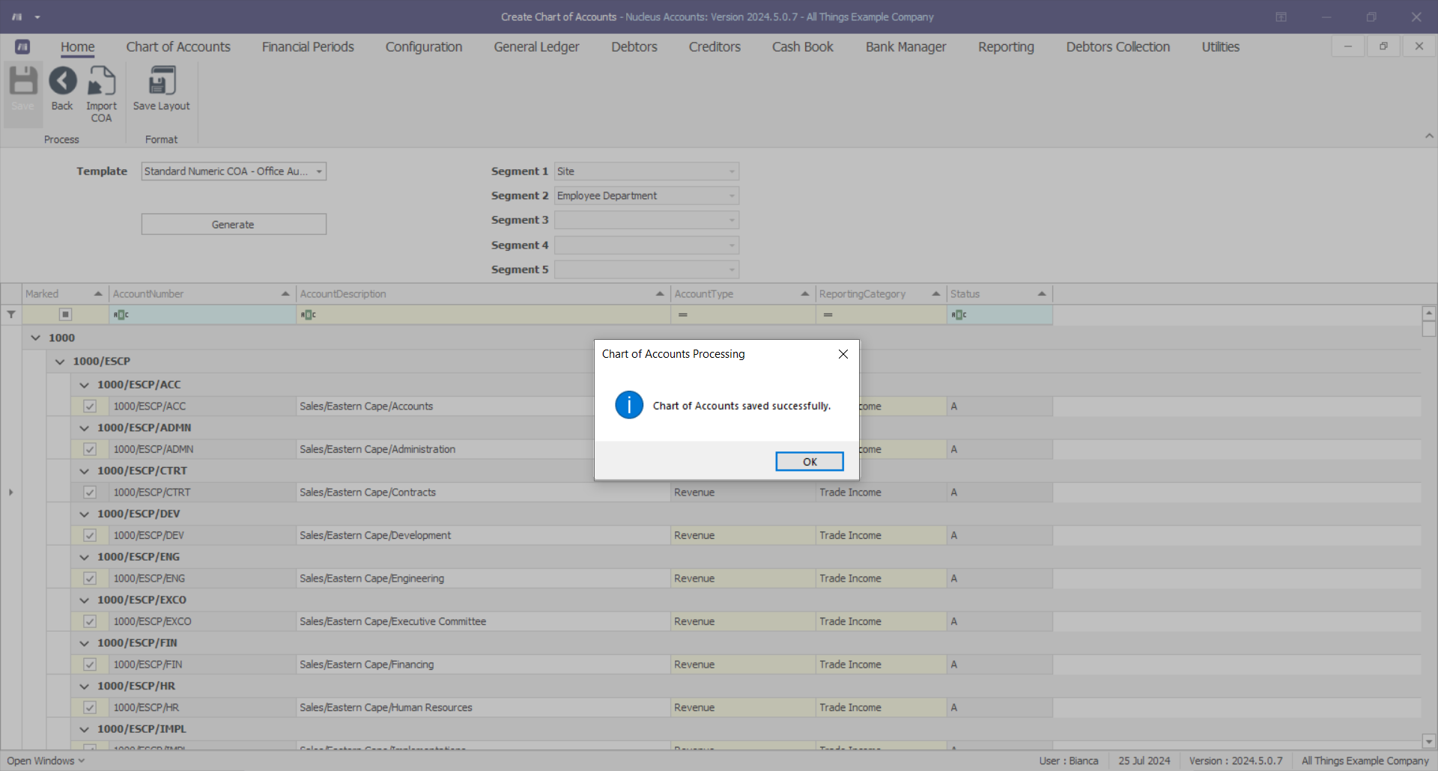
Task: Uncheck the 1000/ESCP/EXCO row checkbox
Action: pyautogui.click(x=90, y=621)
